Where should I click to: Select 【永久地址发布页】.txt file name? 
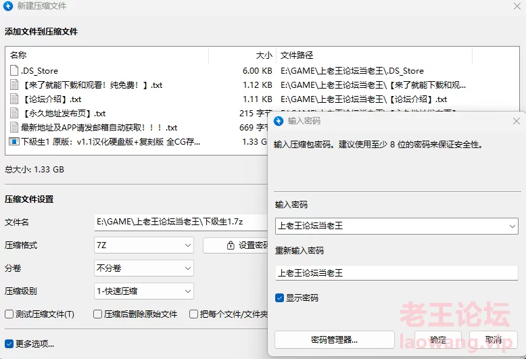pos(64,114)
